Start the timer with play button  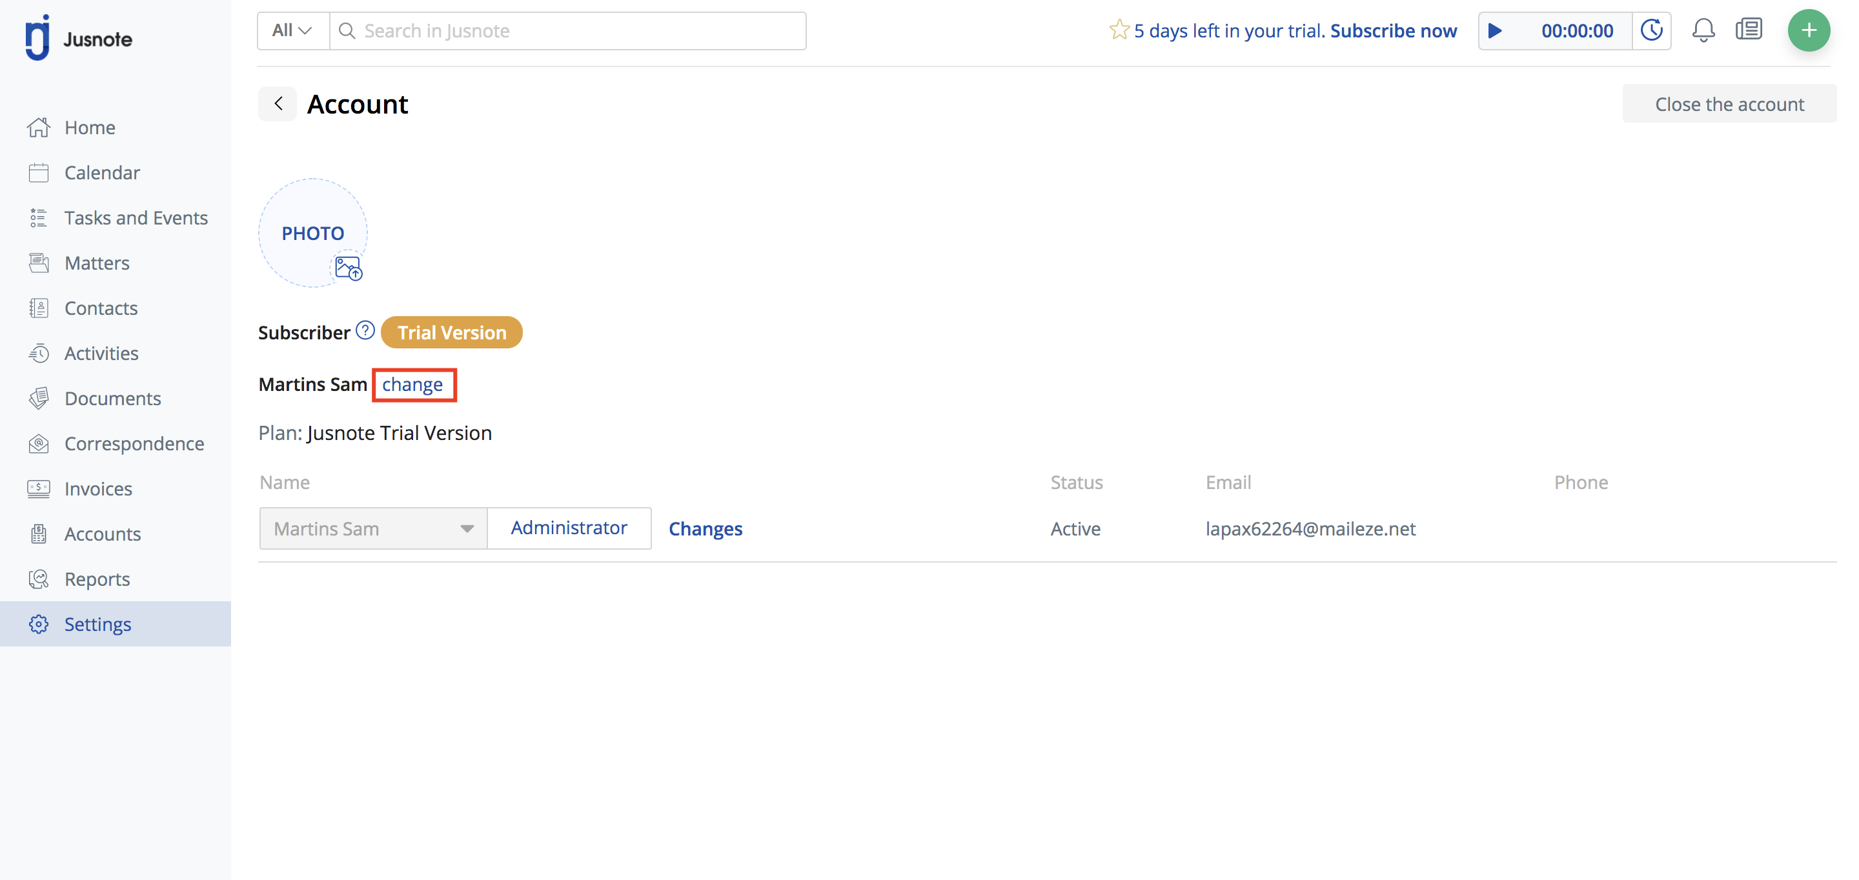1496,31
